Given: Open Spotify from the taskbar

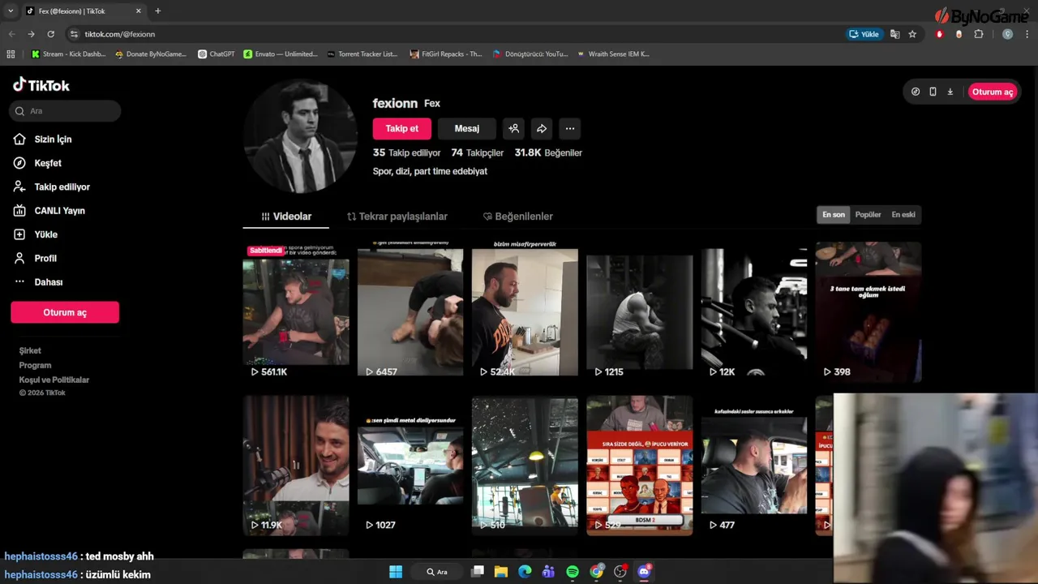Looking at the screenshot, I should (573, 572).
